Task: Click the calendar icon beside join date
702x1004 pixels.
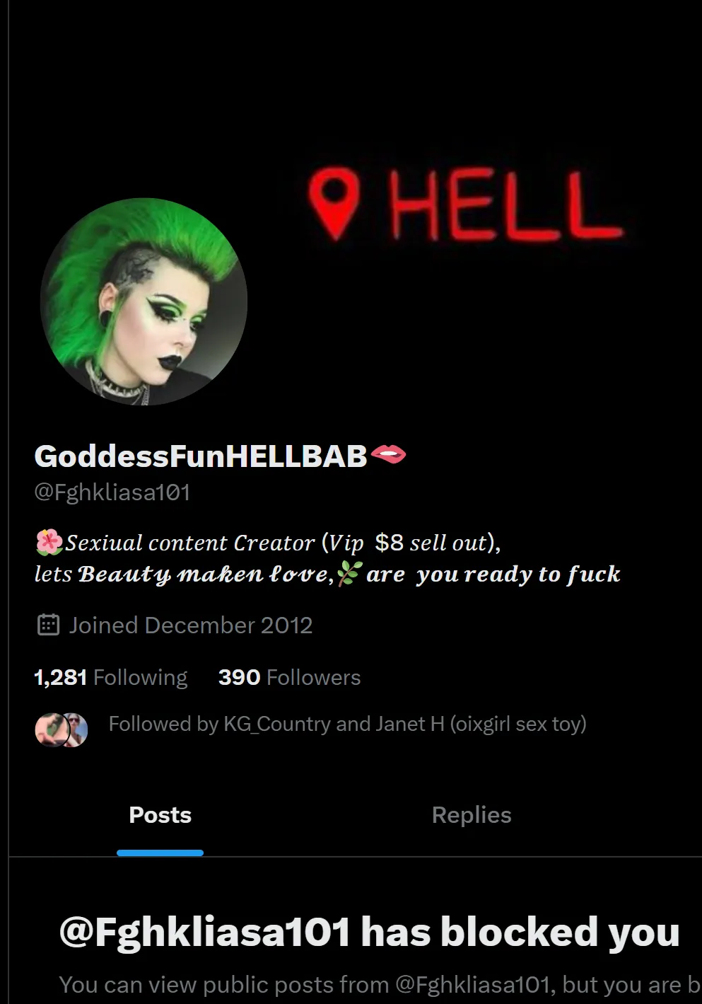Action: pos(48,625)
